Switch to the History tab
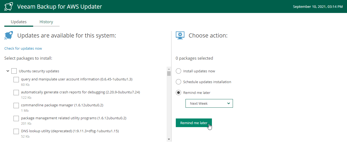347x146 pixels. click(46, 22)
